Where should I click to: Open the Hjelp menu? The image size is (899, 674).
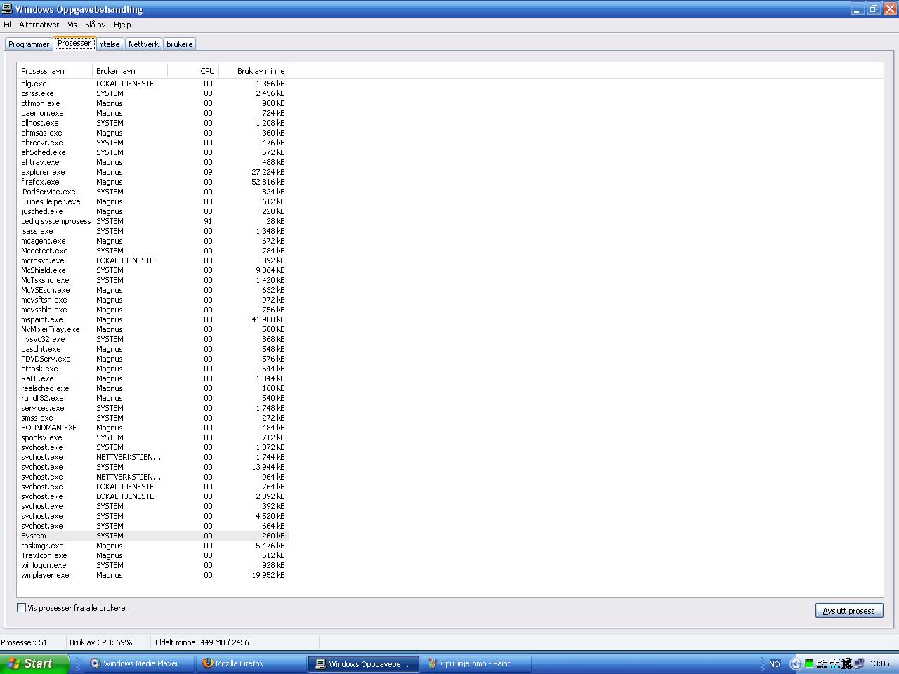tap(122, 25)
